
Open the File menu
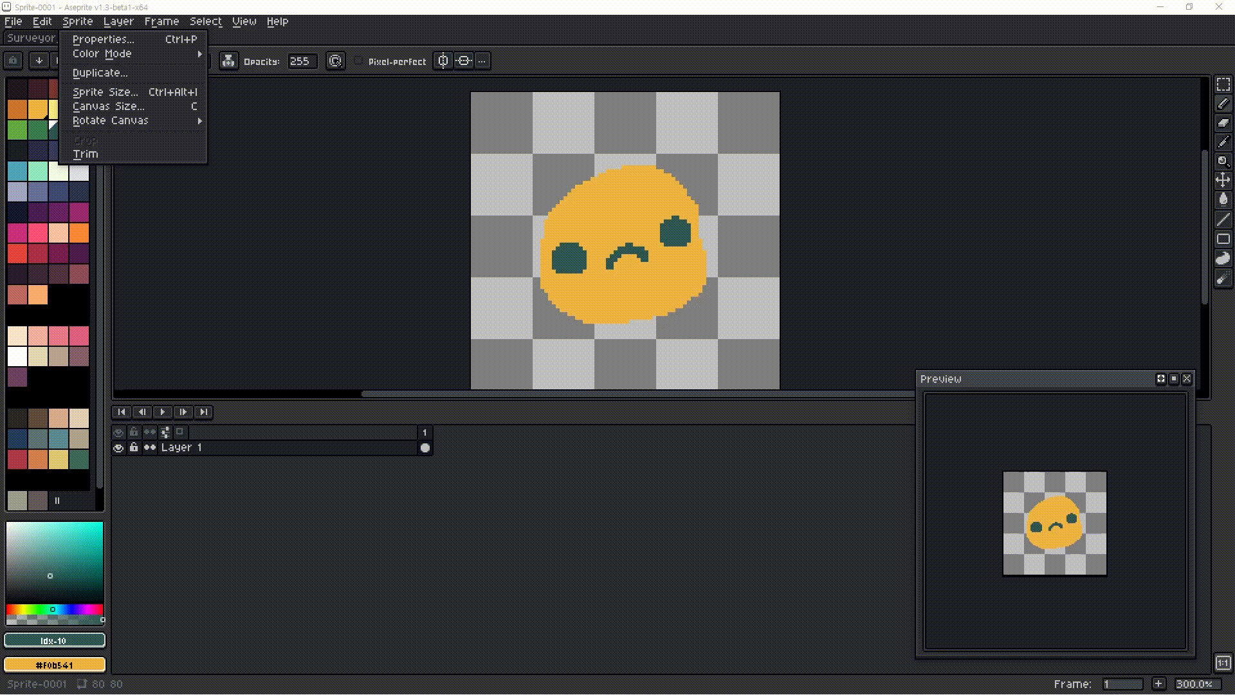(x=14, y=21)
